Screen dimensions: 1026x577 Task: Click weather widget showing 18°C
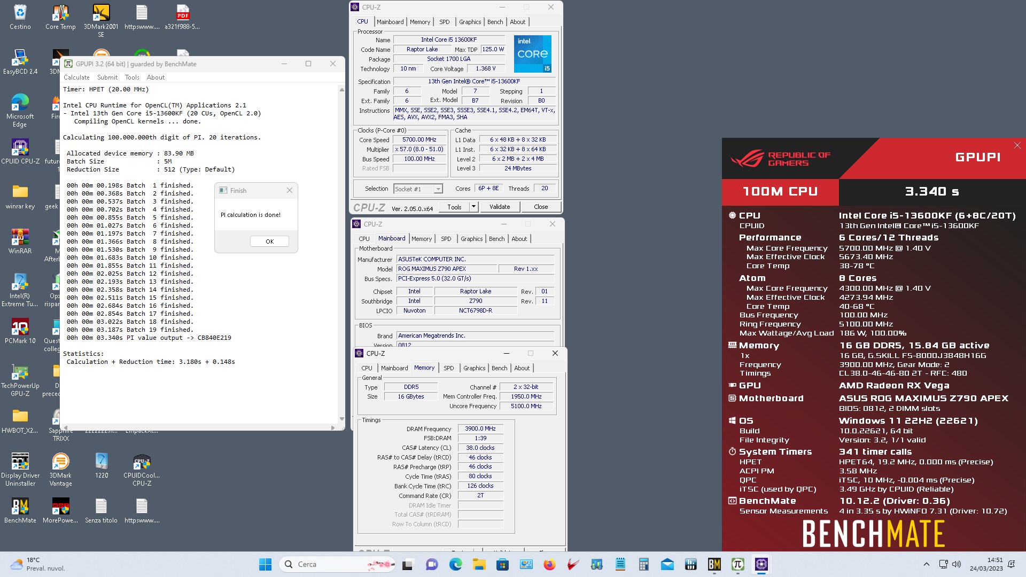pyautogui.click(x=37, y=564)
